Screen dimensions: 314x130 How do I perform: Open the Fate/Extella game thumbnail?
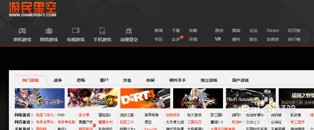40,98
